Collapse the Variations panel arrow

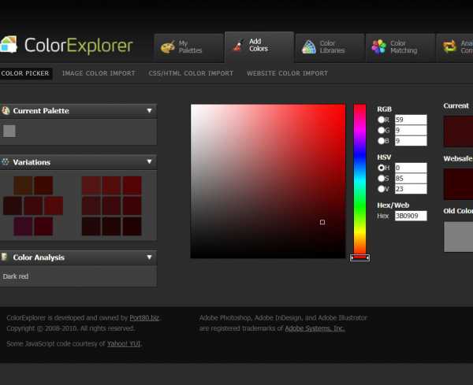(x=149, y=161)
